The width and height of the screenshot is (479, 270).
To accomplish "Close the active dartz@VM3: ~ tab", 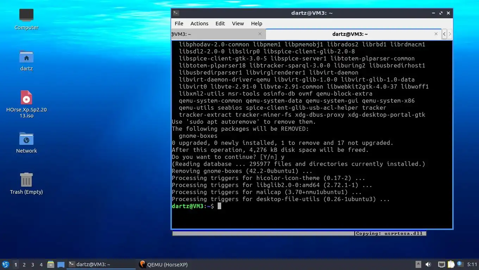I will click(x=436, y=34).
